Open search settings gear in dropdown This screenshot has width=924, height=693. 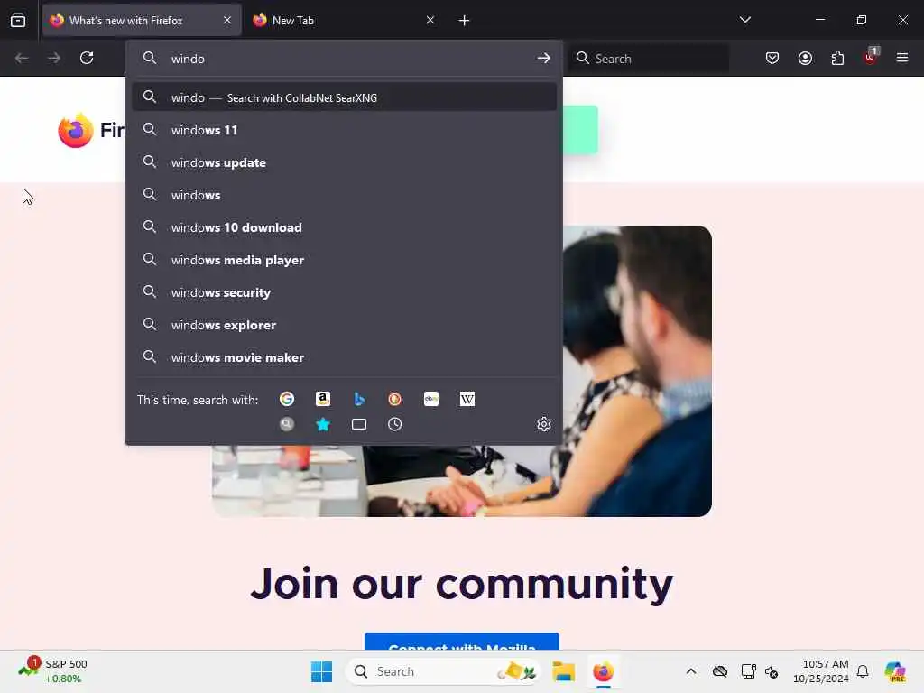(544, 424)
